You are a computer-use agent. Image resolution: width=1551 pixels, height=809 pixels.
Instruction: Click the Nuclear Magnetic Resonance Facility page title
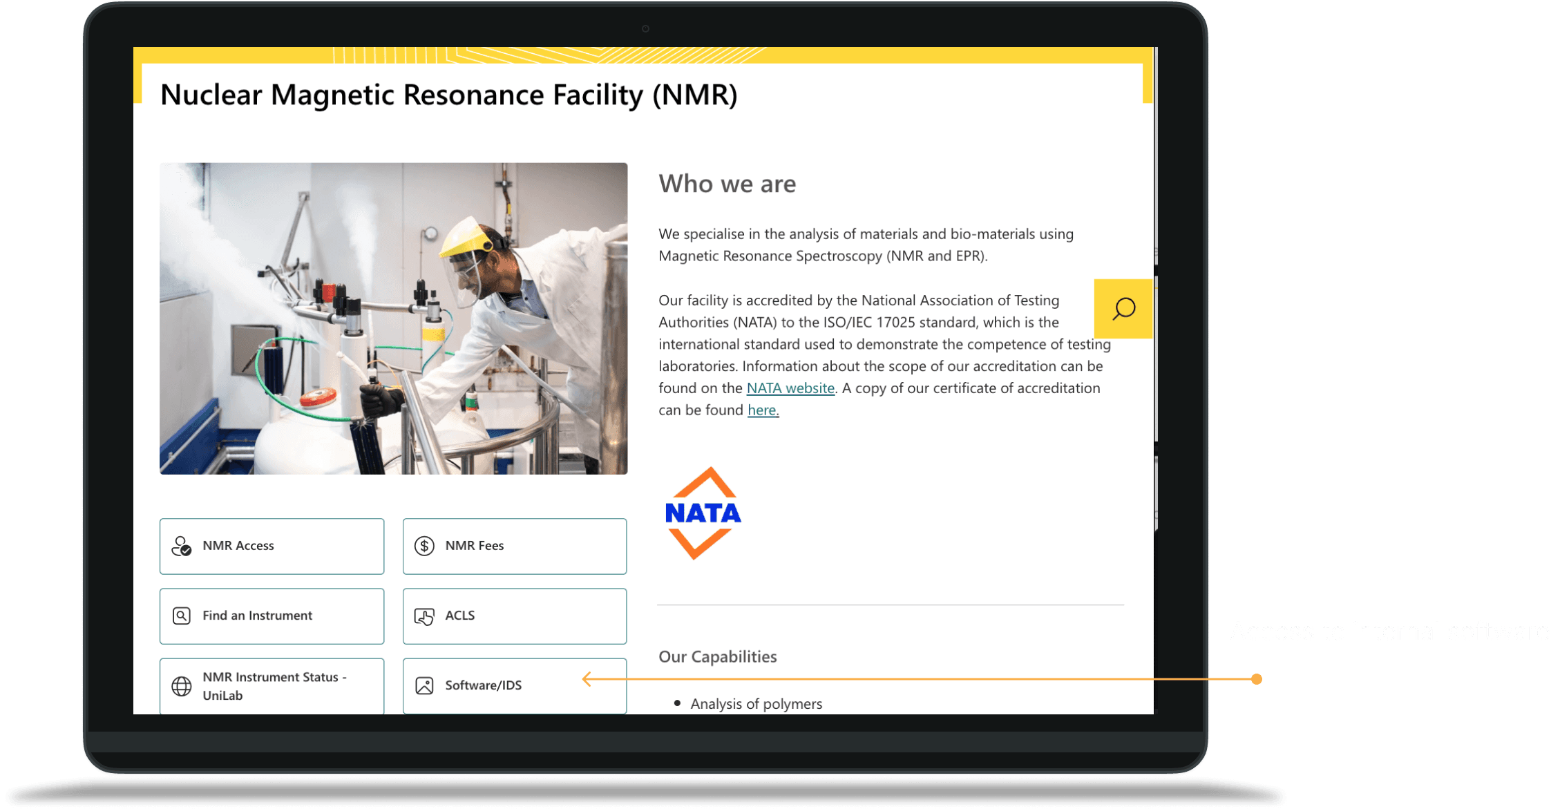[448, 95]
